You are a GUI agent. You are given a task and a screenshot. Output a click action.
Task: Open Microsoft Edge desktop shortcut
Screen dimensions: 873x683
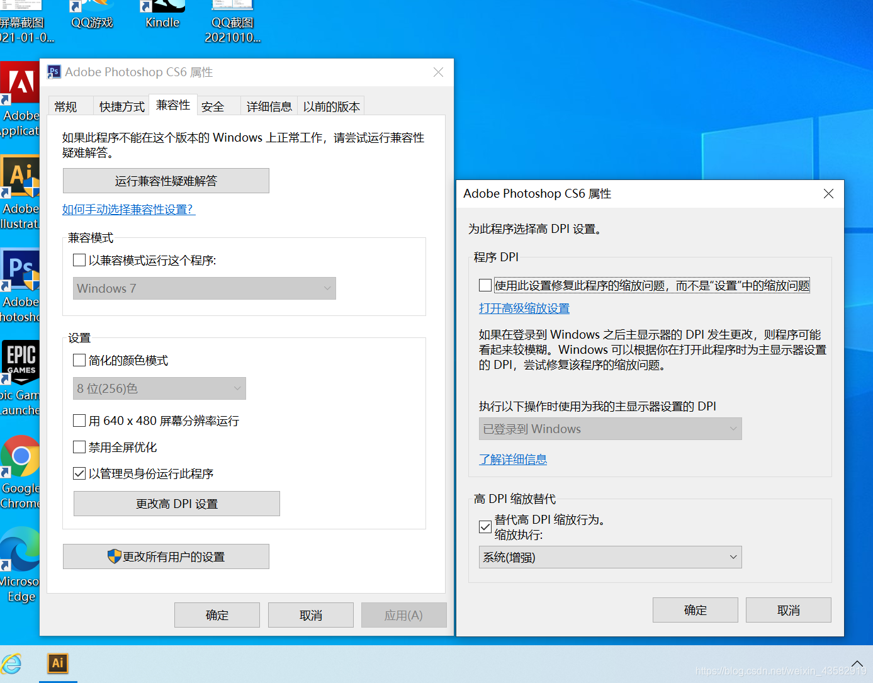point(20,565)
